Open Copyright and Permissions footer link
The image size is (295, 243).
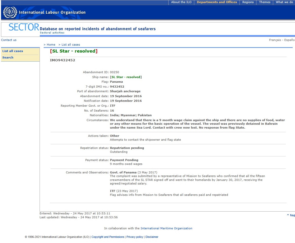(108, 237)
